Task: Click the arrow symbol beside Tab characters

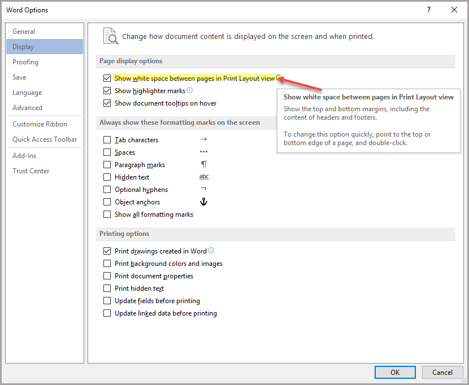Action: coord(203,139)
